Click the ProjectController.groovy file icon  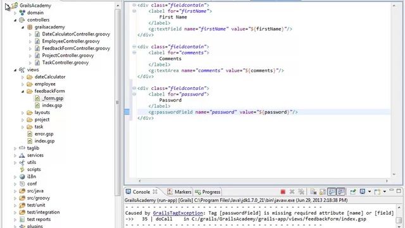point(37,56)
